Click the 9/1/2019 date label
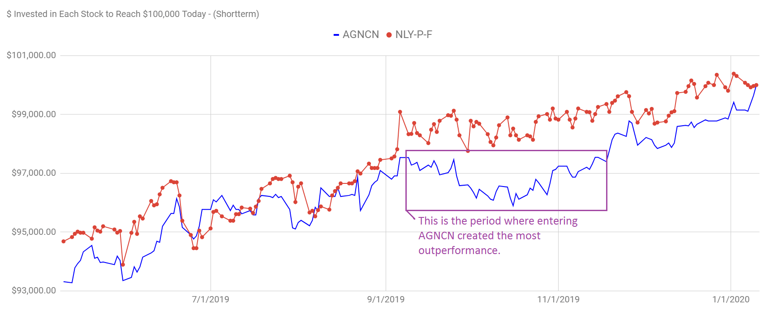The image size is (766, 314). 386,299
